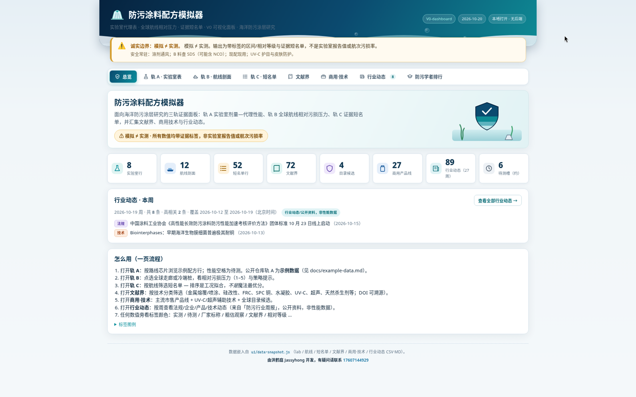This screenshot has height=397, width=636.
Task: Open the 中国涂料工业协会 news headline
Action: coord(230,224)
